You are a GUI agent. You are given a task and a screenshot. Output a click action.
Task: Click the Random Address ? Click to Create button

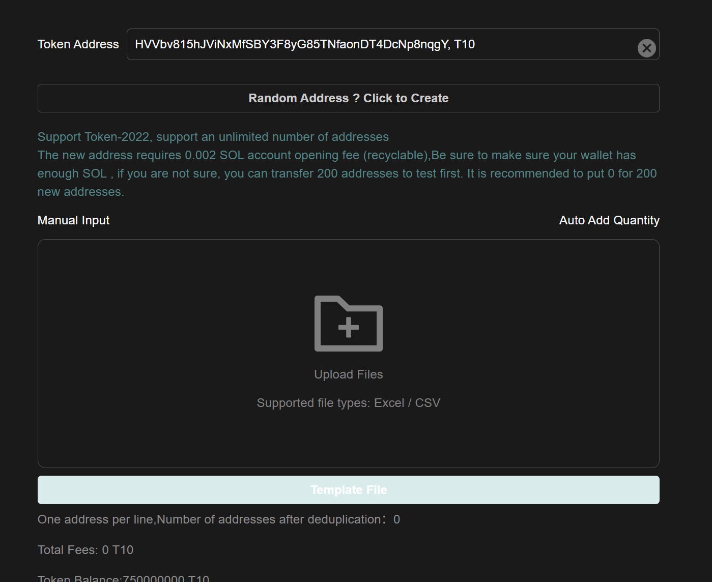[349, 98]
